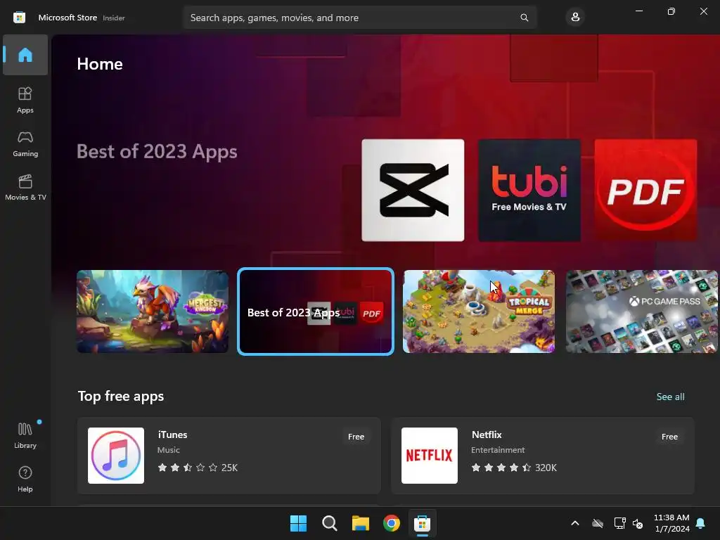720x540 pixels.
Task: Focus the Search apps, games, movies field
Action: tap(360, 18)
